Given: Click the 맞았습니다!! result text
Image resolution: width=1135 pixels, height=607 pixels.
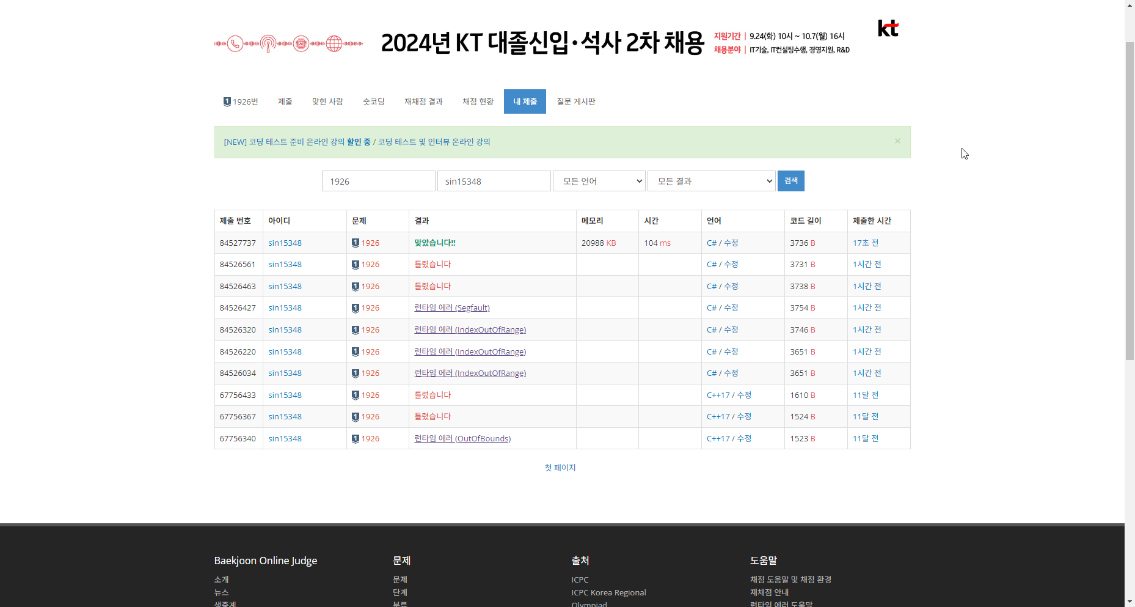Looking at the screenshot, I should coord(435,243).
